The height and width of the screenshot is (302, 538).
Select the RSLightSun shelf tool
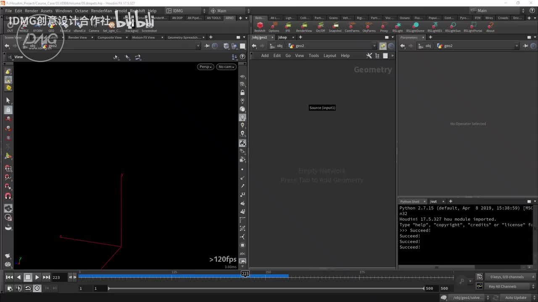[x=453, y=26]
